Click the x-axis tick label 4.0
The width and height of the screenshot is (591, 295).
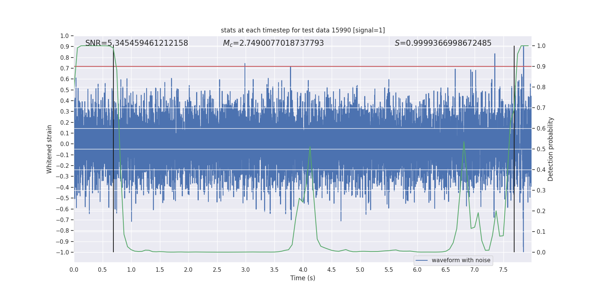303,270
